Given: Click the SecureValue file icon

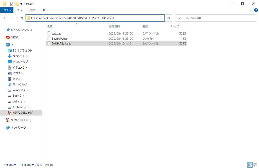Looking at the screenshot, I should click(49, 39).
